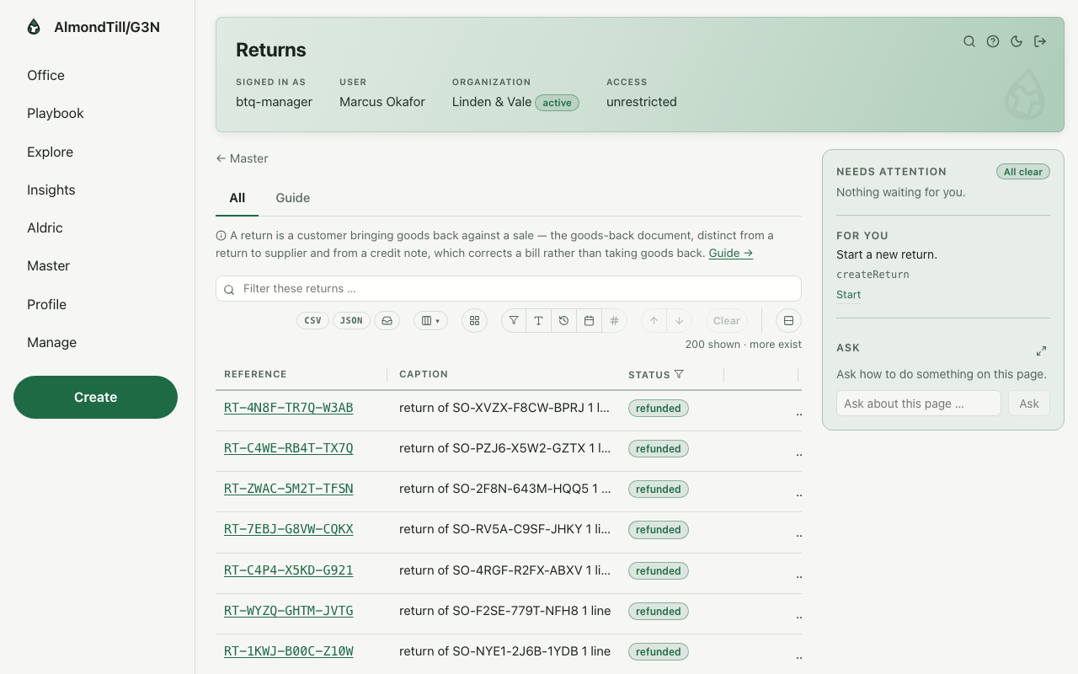This screenshot has width=1078, height=674.
Task: Open return RT-4N8F-TR7Q-W3AB
Action: [288, 408]
